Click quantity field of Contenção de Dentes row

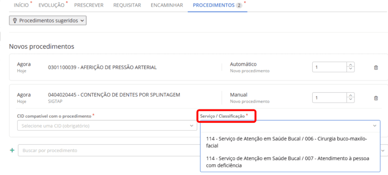coord(330,98)
